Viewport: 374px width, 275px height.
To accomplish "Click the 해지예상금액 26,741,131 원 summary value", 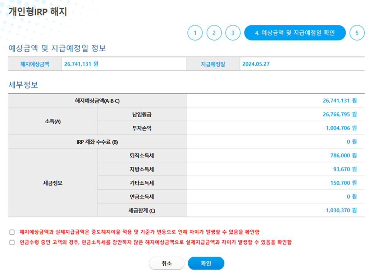I will click(81, 64).
